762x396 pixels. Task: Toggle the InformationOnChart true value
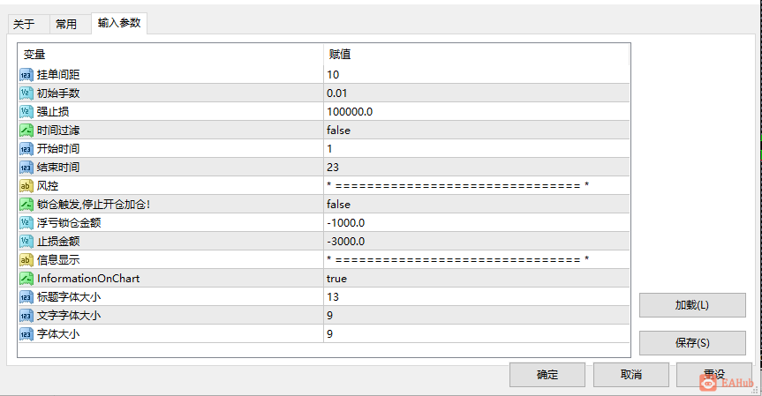click(476, 278)
